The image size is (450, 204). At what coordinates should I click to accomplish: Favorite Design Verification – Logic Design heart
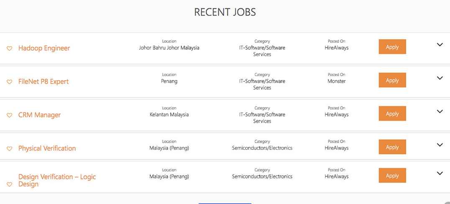[9, 184]
